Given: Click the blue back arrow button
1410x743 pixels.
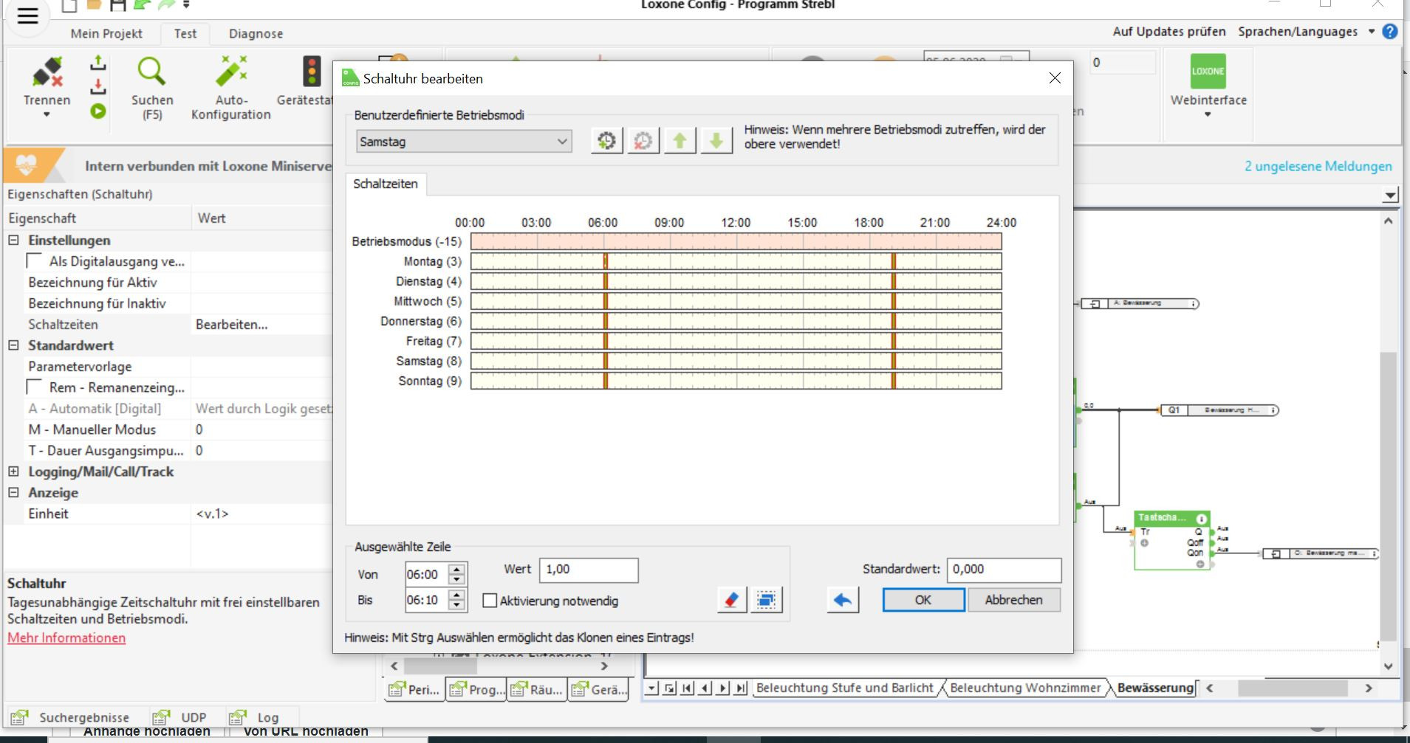Looking at the screenshot, I should (x=842, y=600).
